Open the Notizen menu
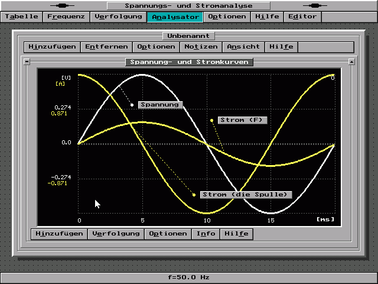Viewport: 378px width, 284px height. point(201,47)
